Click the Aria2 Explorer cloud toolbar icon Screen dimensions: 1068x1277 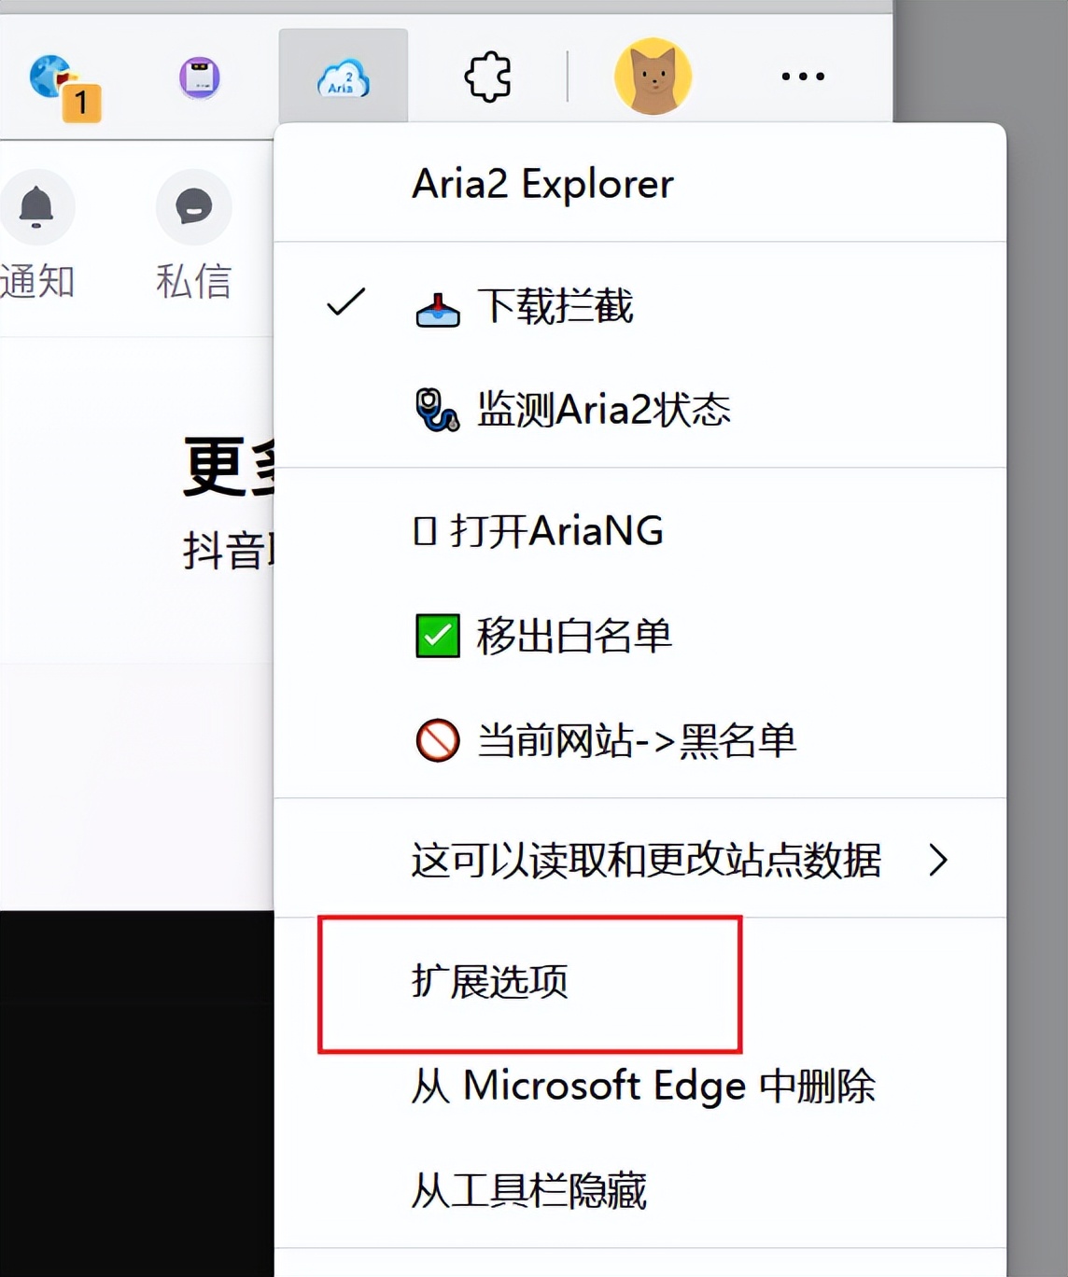click(x=343, y=77)
